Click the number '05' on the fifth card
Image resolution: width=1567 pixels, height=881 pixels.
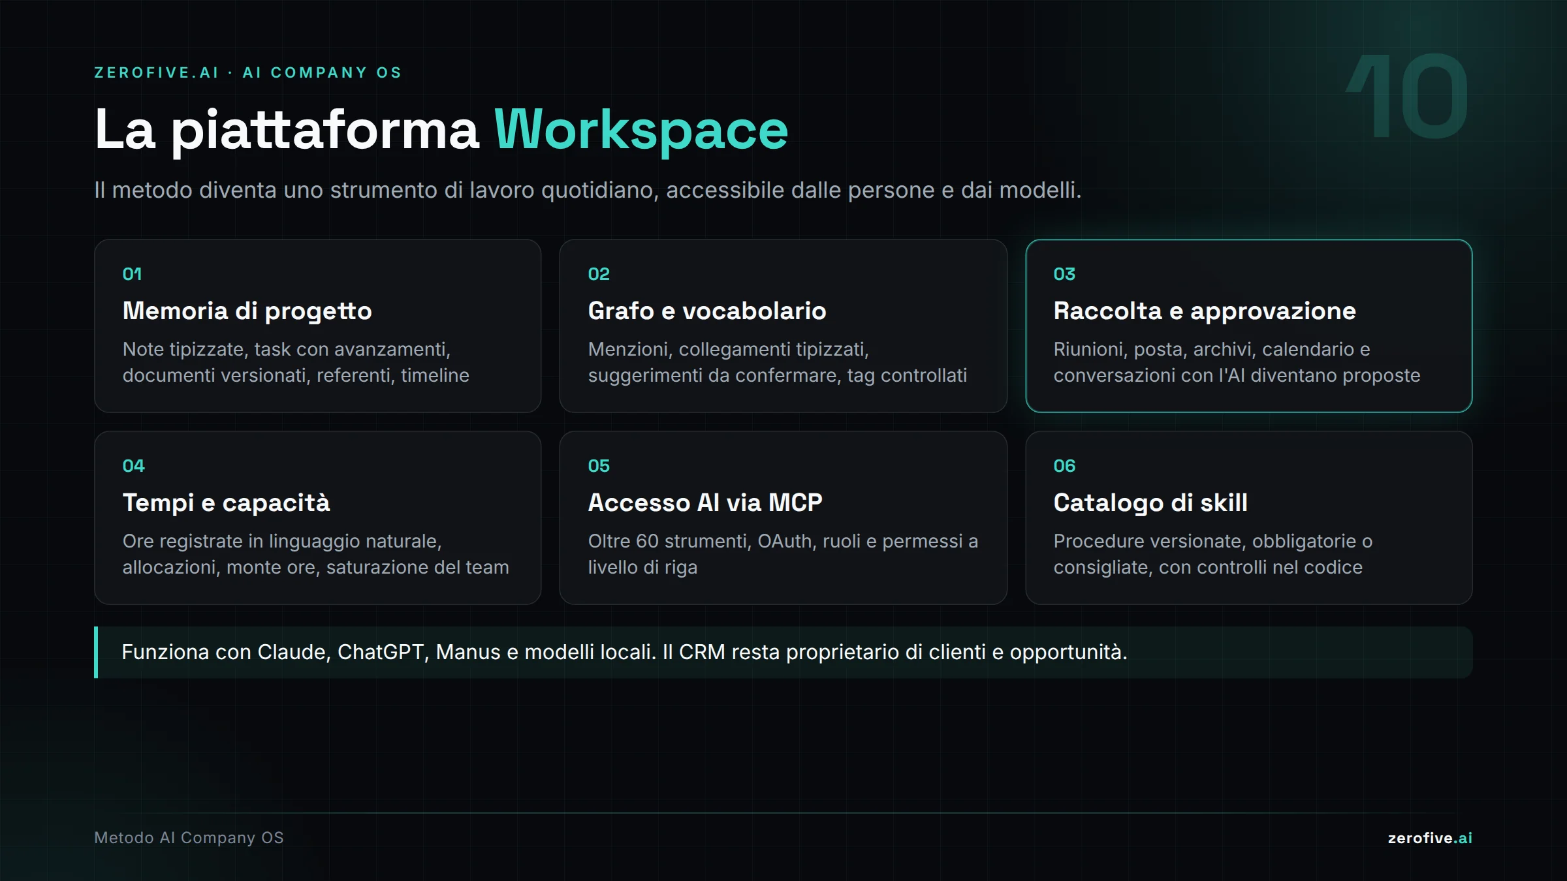599,466
